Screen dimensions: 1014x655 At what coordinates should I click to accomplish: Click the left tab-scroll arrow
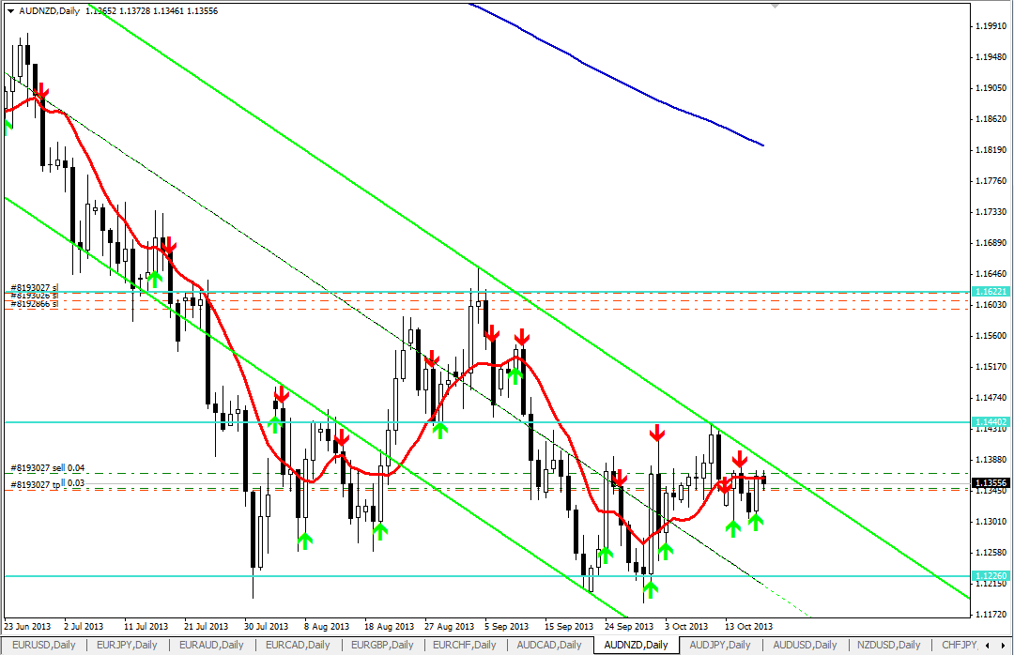[x=988, y=646]
